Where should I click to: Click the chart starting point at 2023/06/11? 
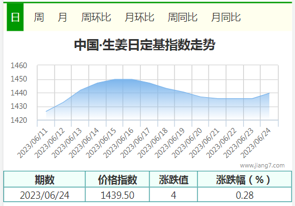click(46, 112)
